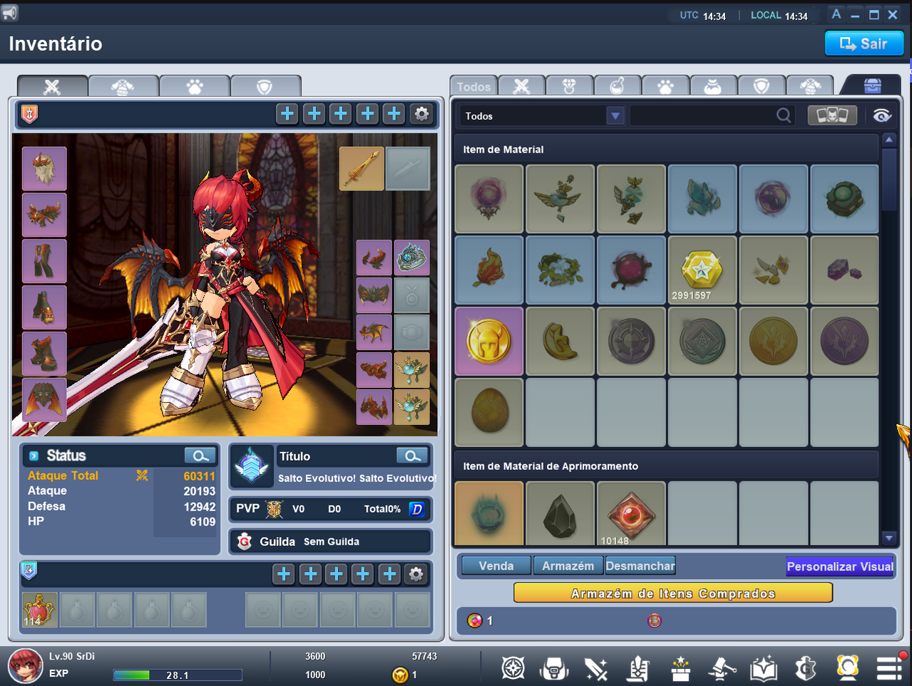Open the sparkling book icon in bottom bar

tap(764, 668)
